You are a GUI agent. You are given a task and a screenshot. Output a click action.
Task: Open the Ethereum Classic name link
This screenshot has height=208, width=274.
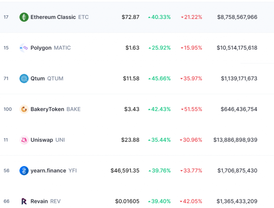[53, 17]
